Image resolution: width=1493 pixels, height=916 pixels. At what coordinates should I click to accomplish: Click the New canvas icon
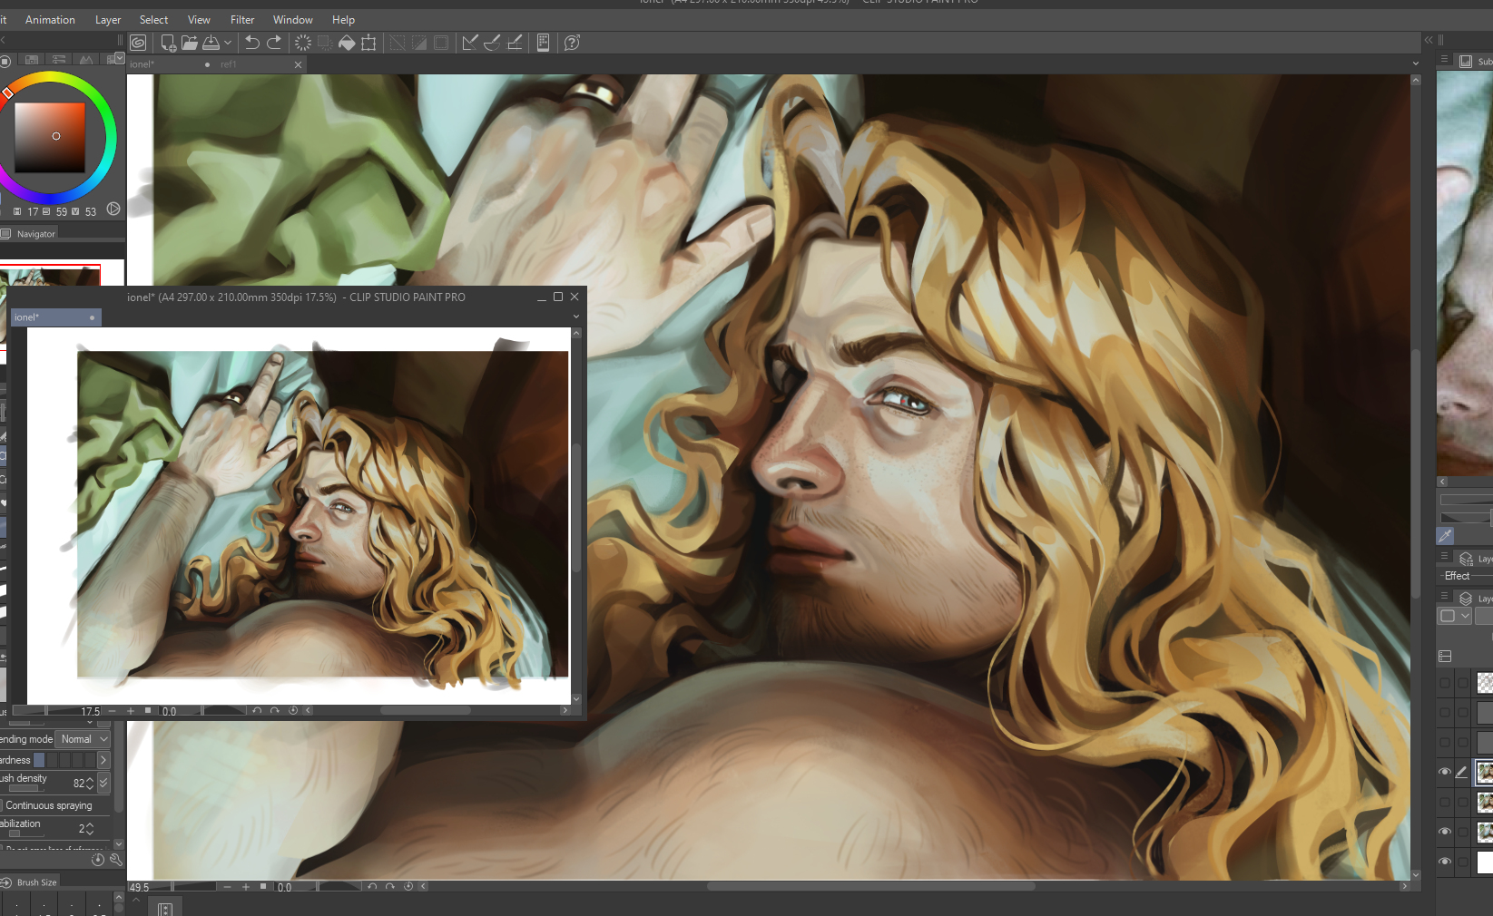pos(168,43)
